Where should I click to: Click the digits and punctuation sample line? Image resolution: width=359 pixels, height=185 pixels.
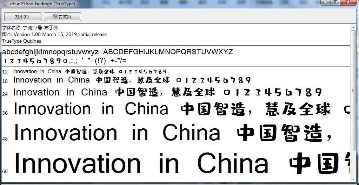(65, 61)
